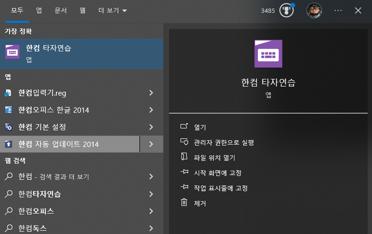This screenshot has width=372, height=234.
Task: Select 파일 위치 열기
Action: click(x=214, y=157)
